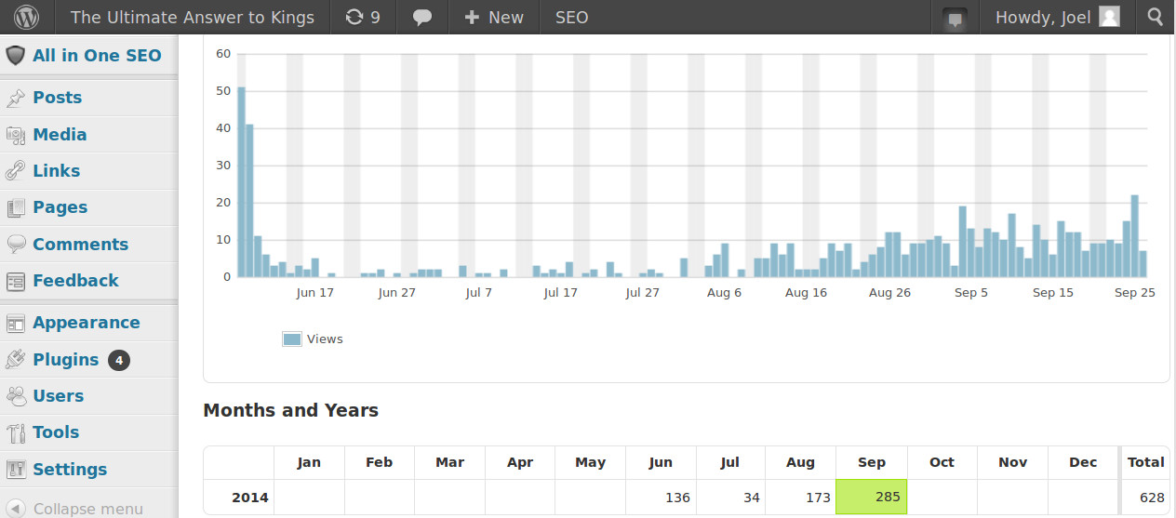Click the highlighted Sep 285 cell
Viewport: 1176px width, 518px height.
coord(871,497)
